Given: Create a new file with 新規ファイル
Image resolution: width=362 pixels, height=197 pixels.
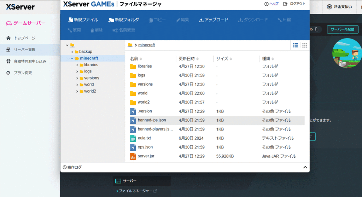Looking at the screenshot, I should point(83,20).
